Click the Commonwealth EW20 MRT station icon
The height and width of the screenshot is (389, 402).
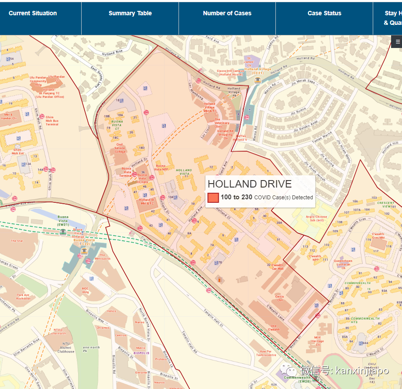[316, 379]
